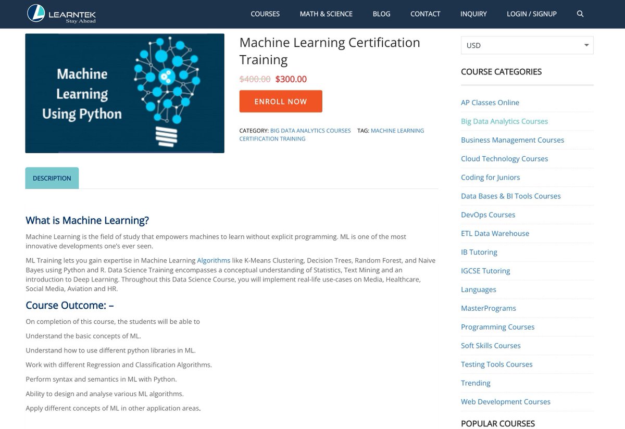
Task: Click the Machine Learning Certification Training title
Action: tap(330, 51)
